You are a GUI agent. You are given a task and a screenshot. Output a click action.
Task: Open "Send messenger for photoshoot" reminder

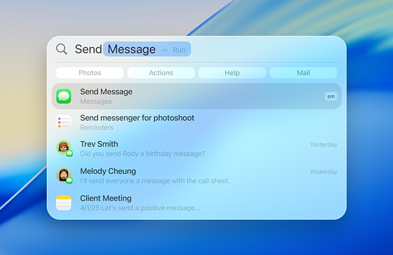[x=137, y=118]
